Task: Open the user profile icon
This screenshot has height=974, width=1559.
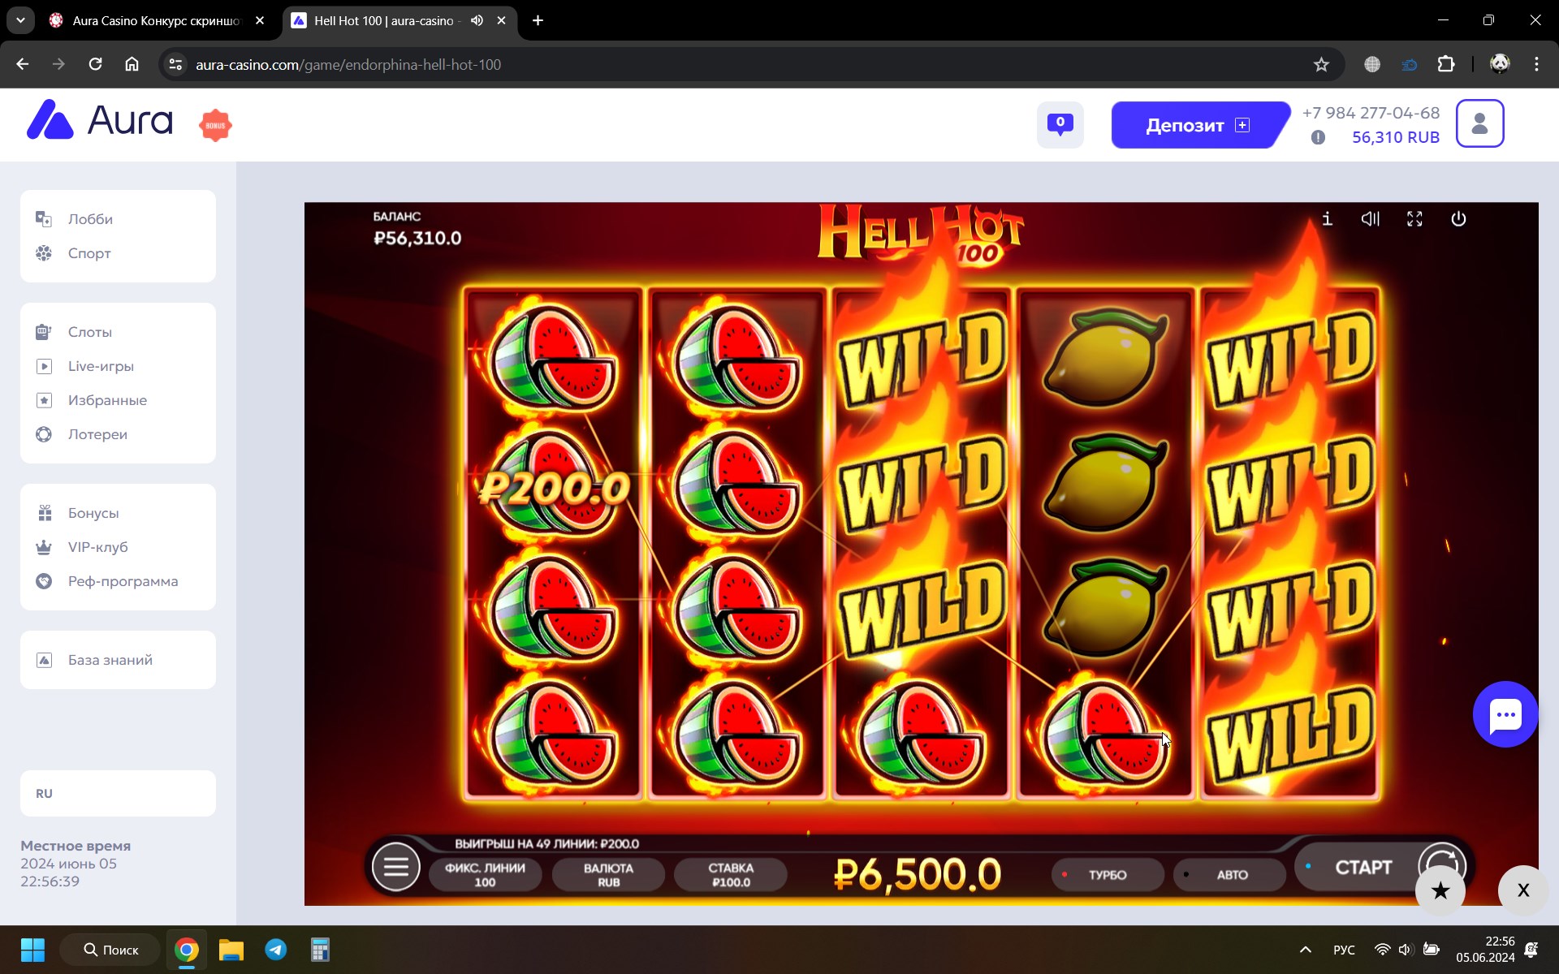Action: [x=1479, y=123]
